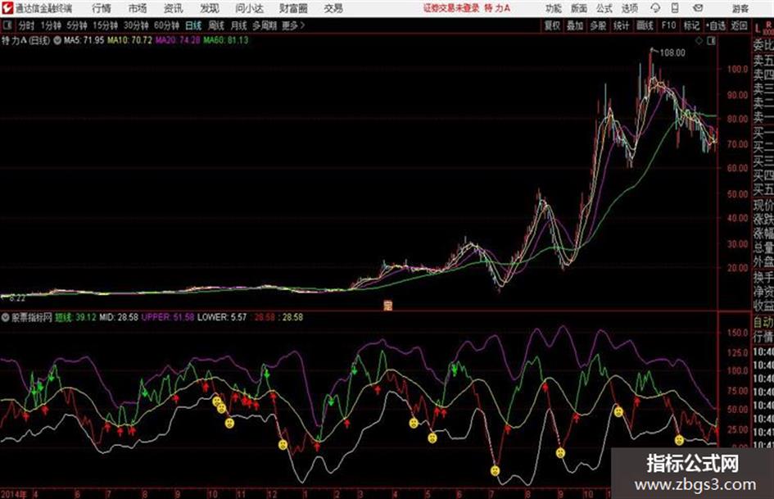
Task: Open the 财富圈 menu
Action: tap(293, 8)
